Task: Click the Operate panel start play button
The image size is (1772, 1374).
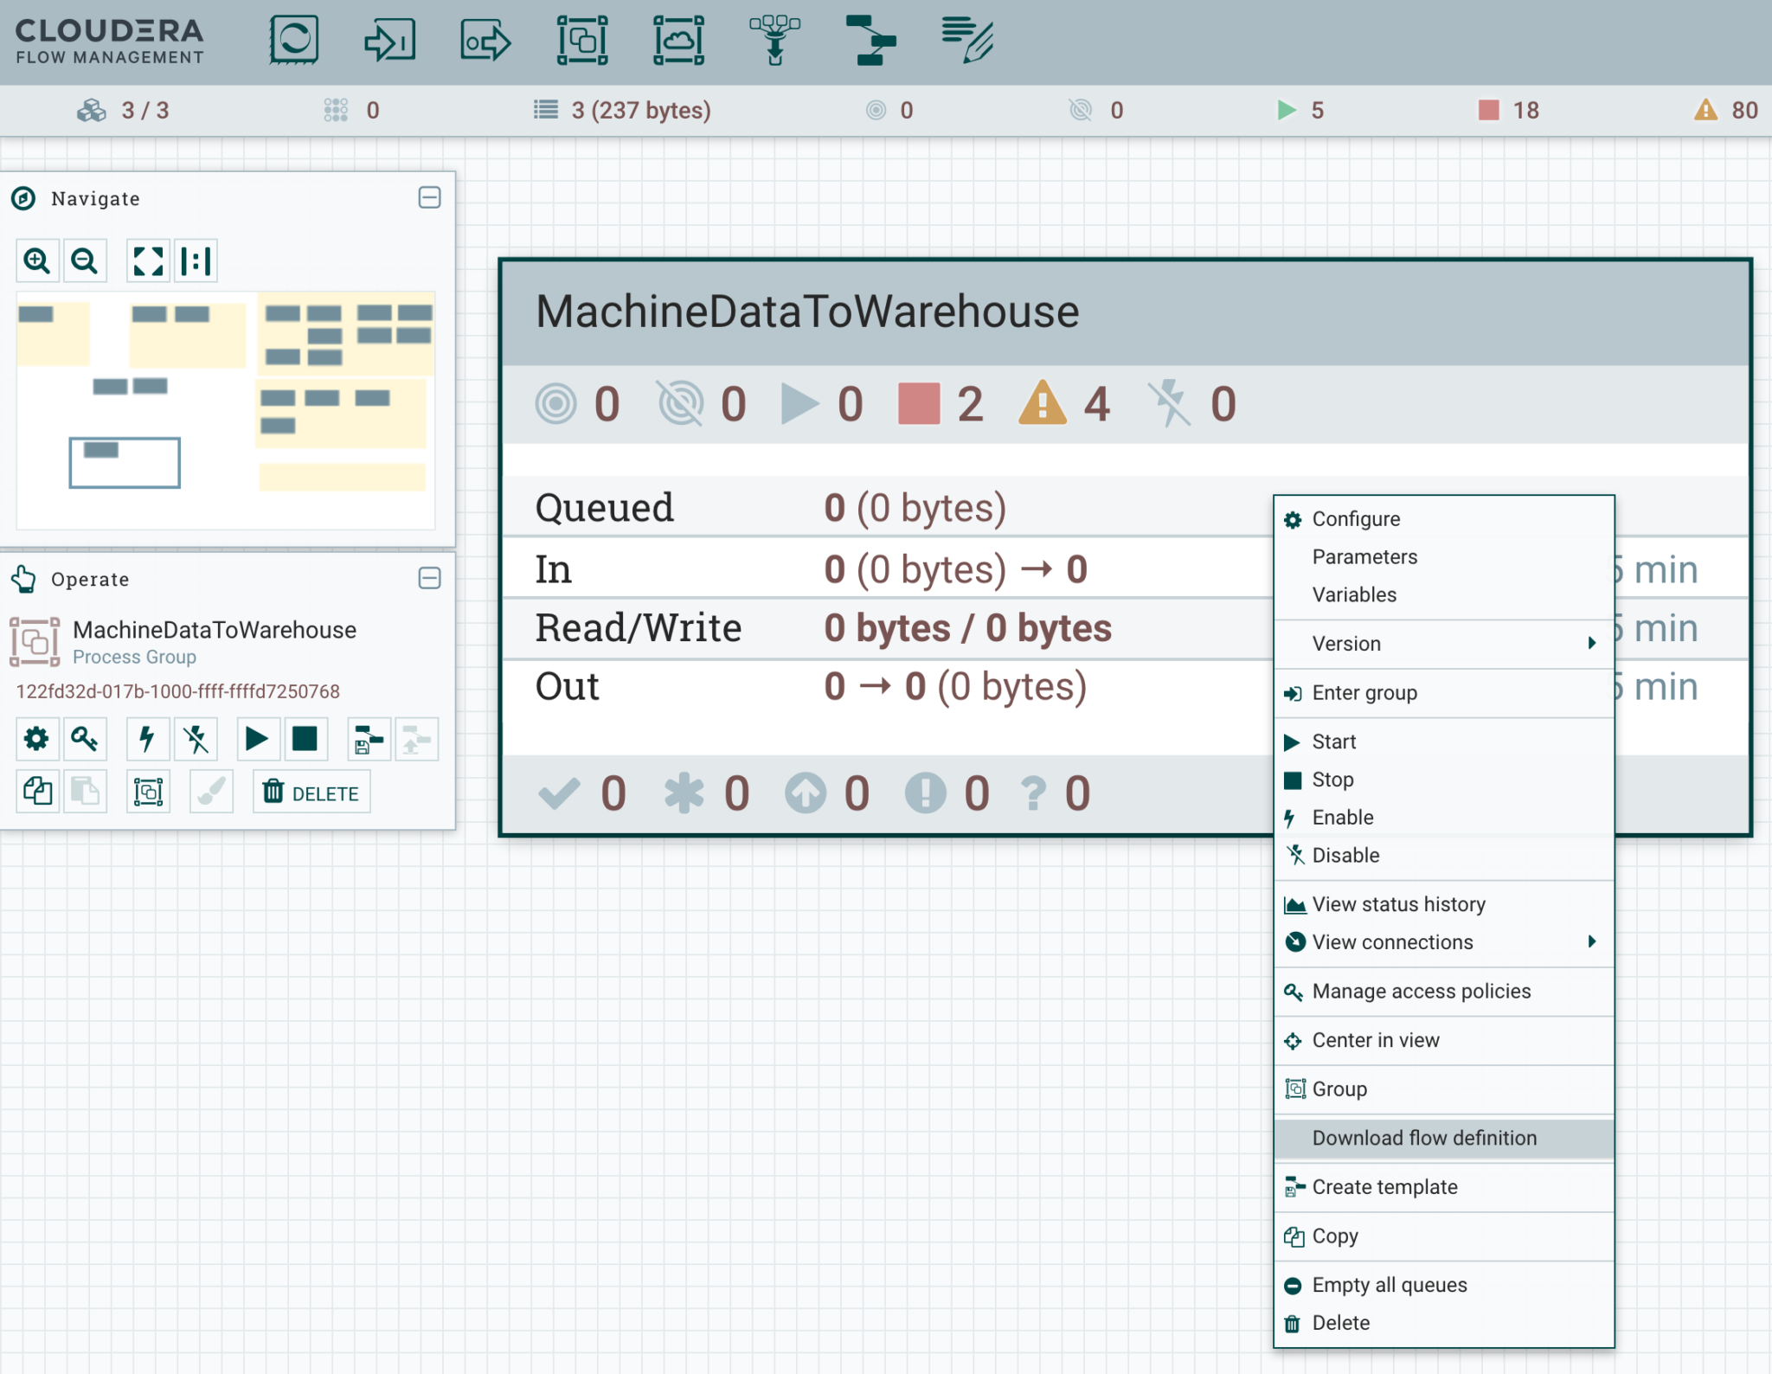Action: pyautogui.click(x=257, y=739)
